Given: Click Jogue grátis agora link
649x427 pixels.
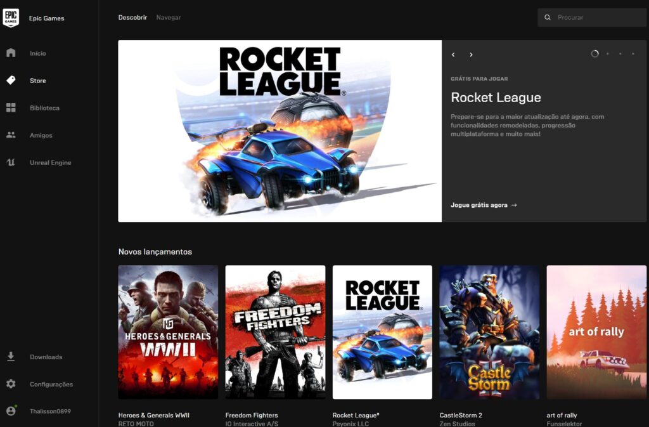Looking at the screenshot, I should [484, 205].
